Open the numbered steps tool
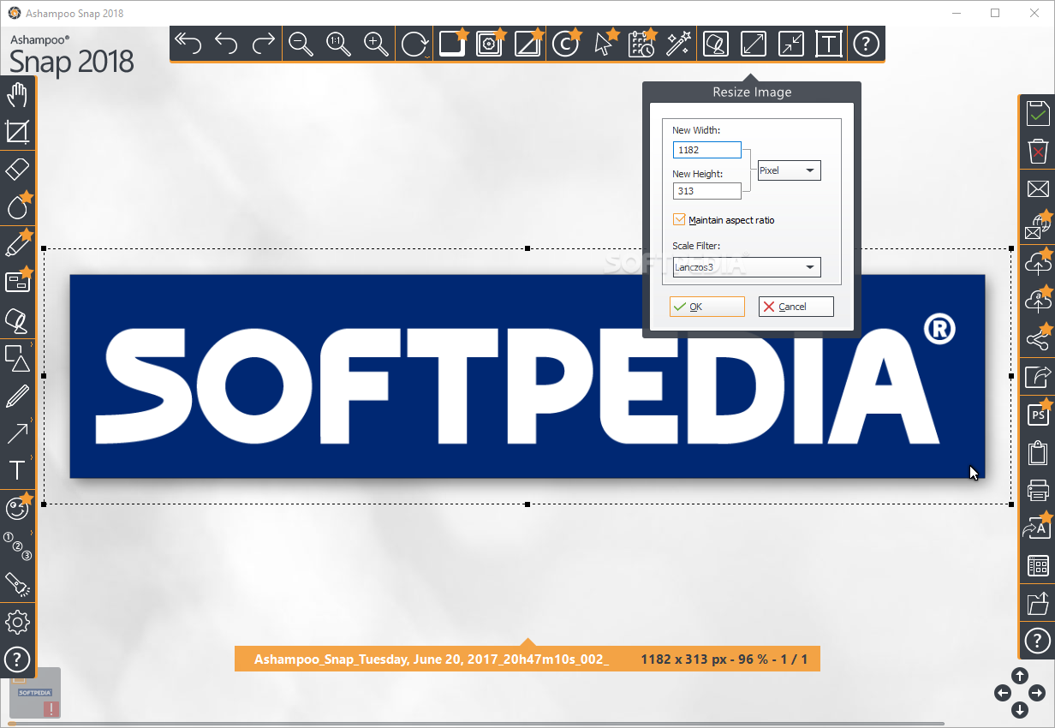This screenshot has width=1055, height=728. click(x=17, y=546)
